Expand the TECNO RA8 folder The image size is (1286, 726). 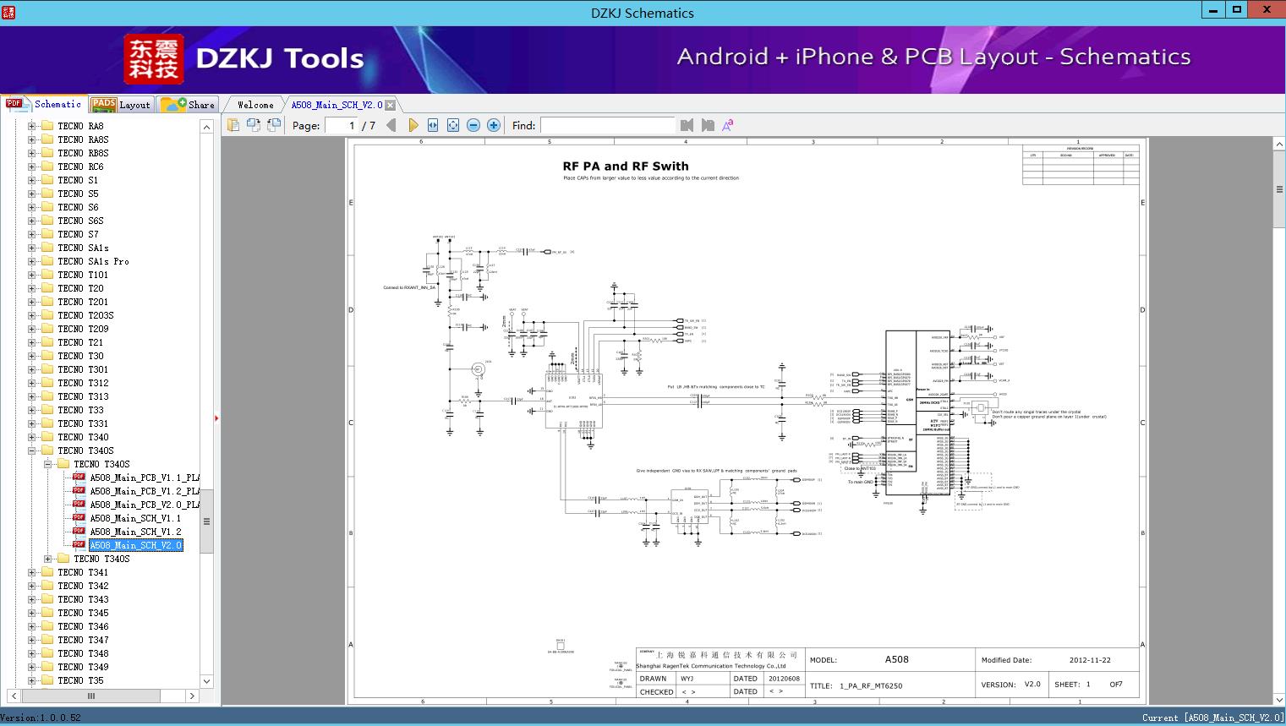tap(32, 126)
